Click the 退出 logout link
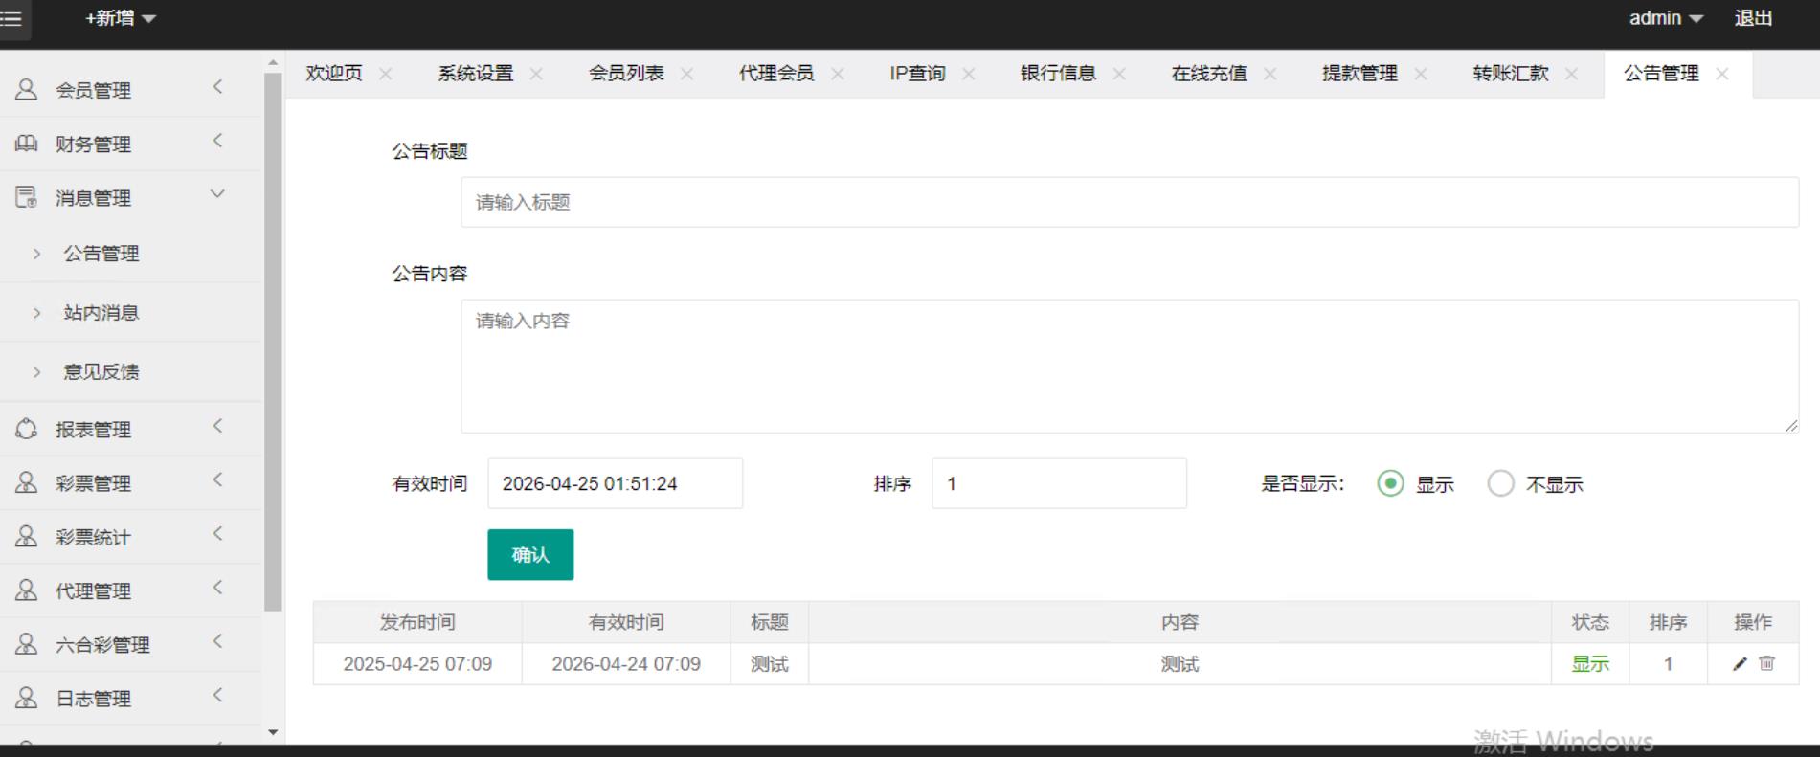This screenshot has height=757, width=1820. tap(1753, 18)
